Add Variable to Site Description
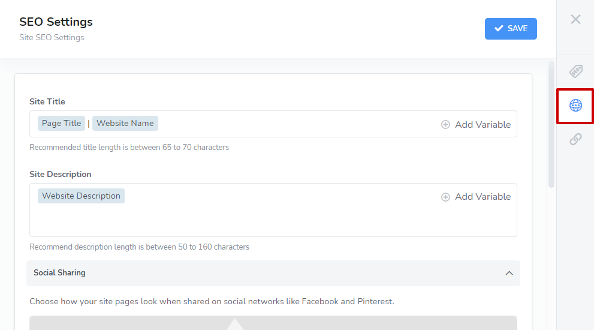Image resolution: width=594 pixels, height=330 pixels. pos(476,197)
